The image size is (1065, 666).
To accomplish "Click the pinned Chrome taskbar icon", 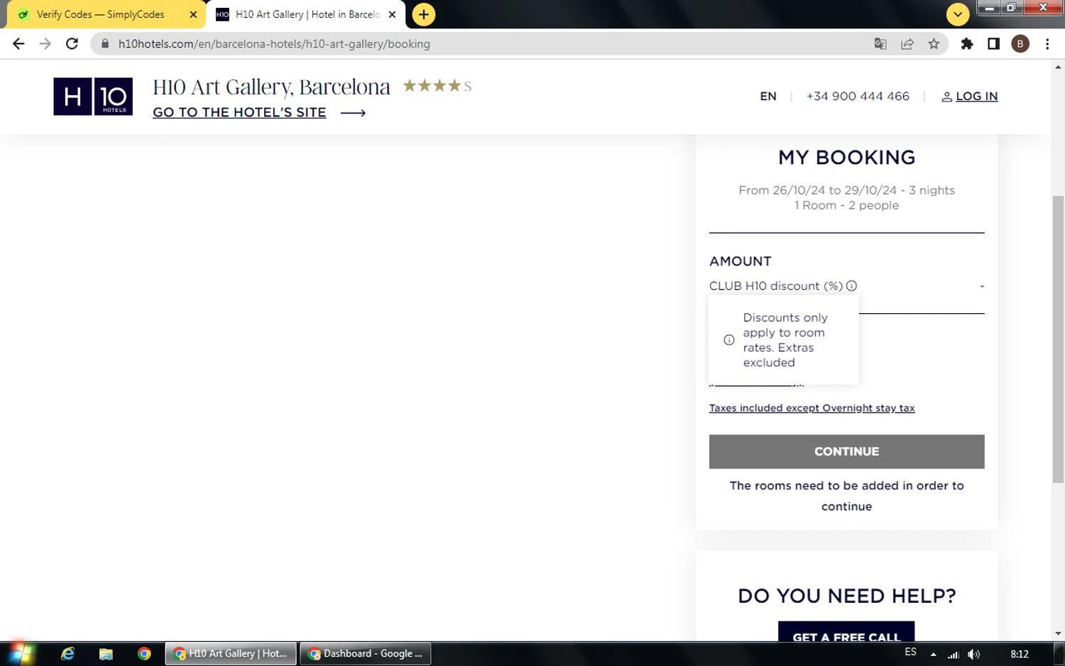I will [x=144, y=654].
